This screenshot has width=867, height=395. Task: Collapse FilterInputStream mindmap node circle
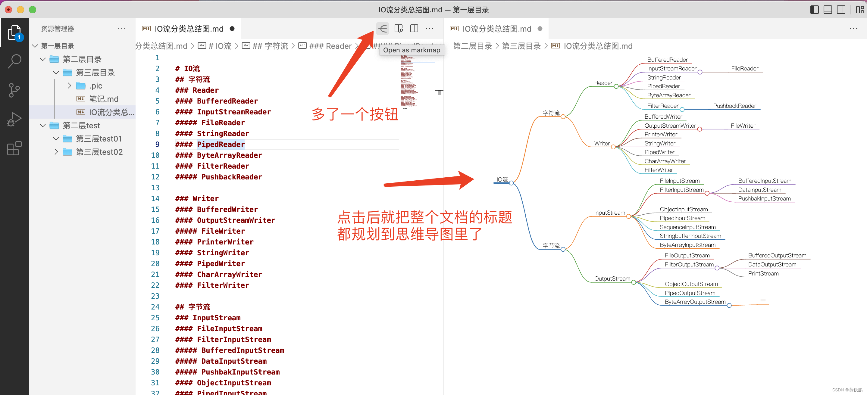[707, 193]
